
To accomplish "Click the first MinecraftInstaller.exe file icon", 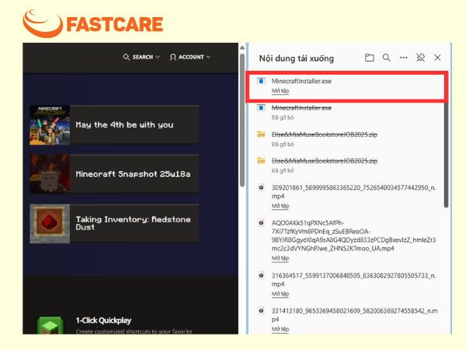I will pyautogui.click(x=261, y=81).
